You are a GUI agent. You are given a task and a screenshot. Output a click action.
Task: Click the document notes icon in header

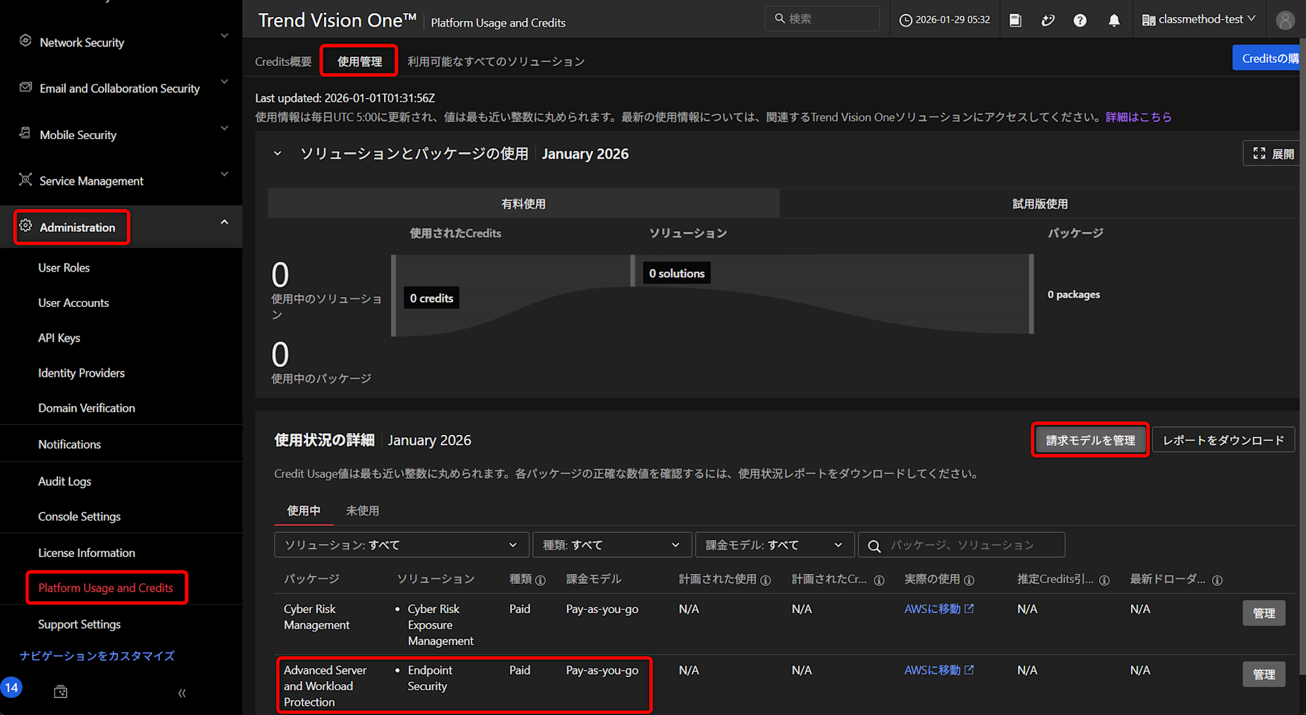(1015, 20)
